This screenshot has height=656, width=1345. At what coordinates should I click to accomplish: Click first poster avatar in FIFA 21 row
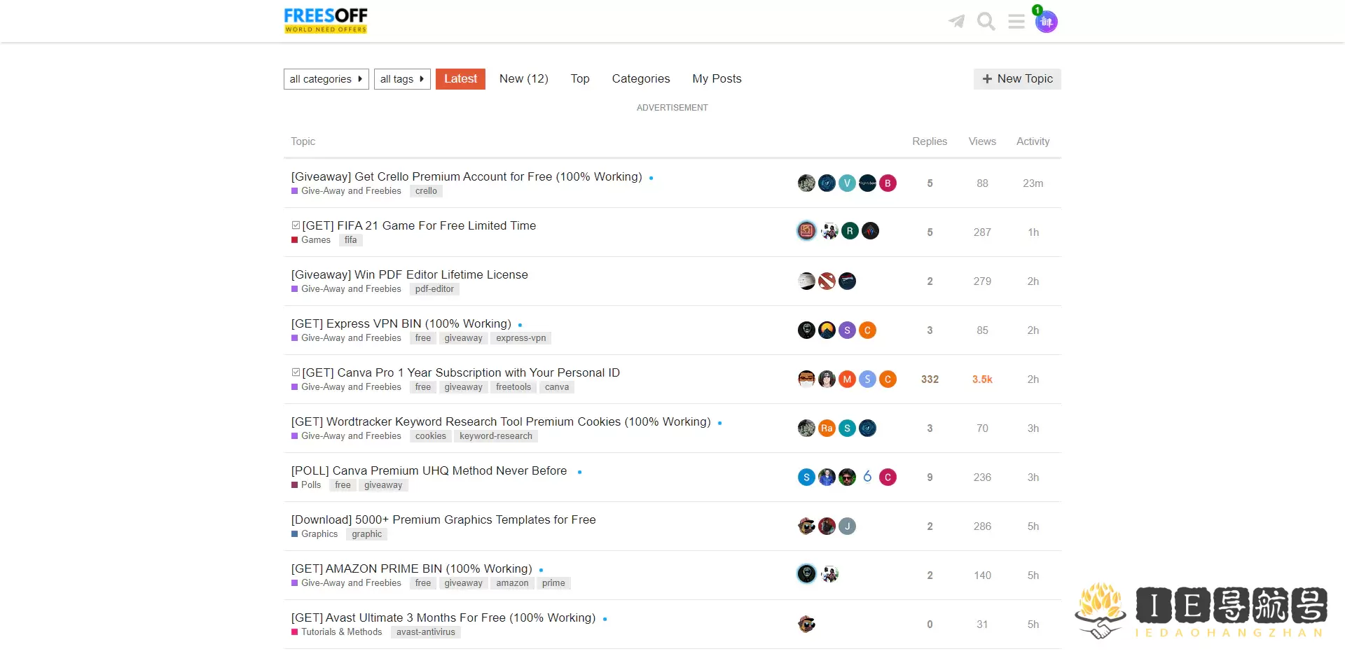[x=807, y=230]
